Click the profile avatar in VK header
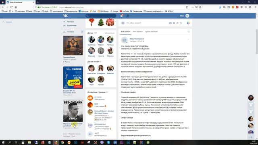The width and height of the screenshot is (258, 145). [187, 16]
